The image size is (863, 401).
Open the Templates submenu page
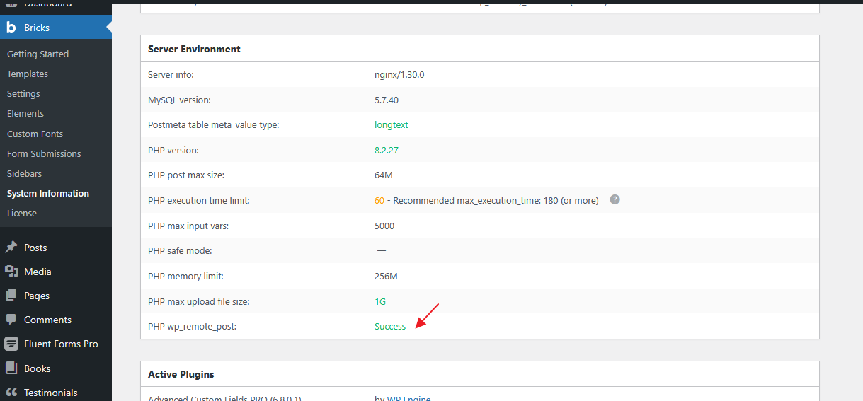[x=28, y=74]
